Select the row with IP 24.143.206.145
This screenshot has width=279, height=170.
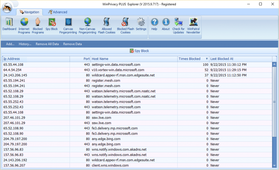click(x=137, y=75)
